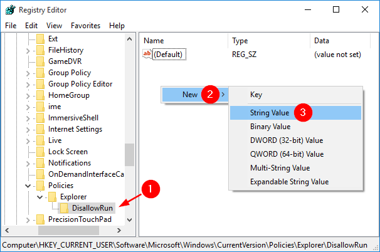
Task: Expand the FileHistory tree node
Action: [28, 50]
